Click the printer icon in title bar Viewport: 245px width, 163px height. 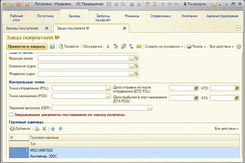116,4
